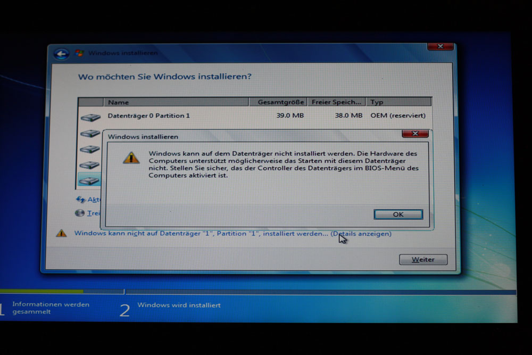Select the highlighted drive icon in the selected row
532x355 pixels.
89,181
